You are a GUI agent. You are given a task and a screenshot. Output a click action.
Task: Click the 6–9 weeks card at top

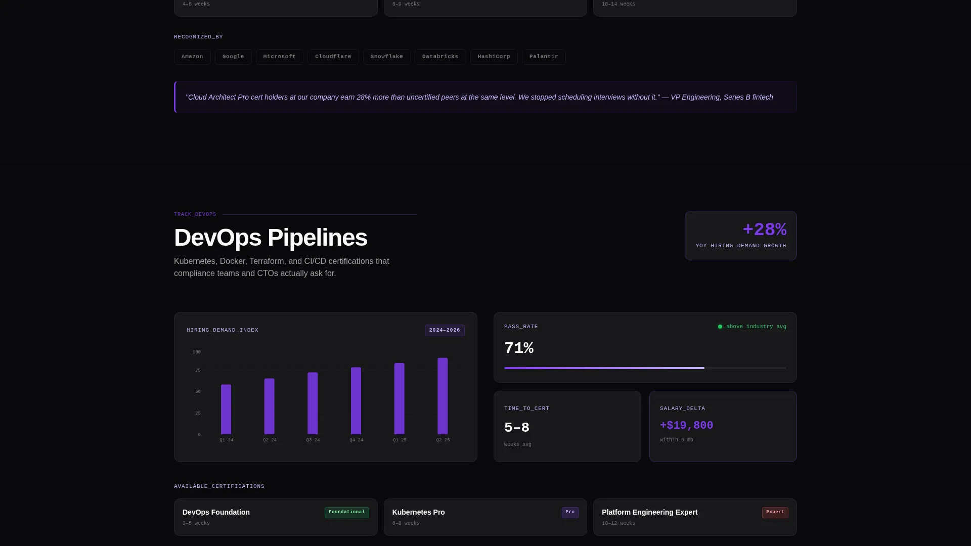coord(485,8)
